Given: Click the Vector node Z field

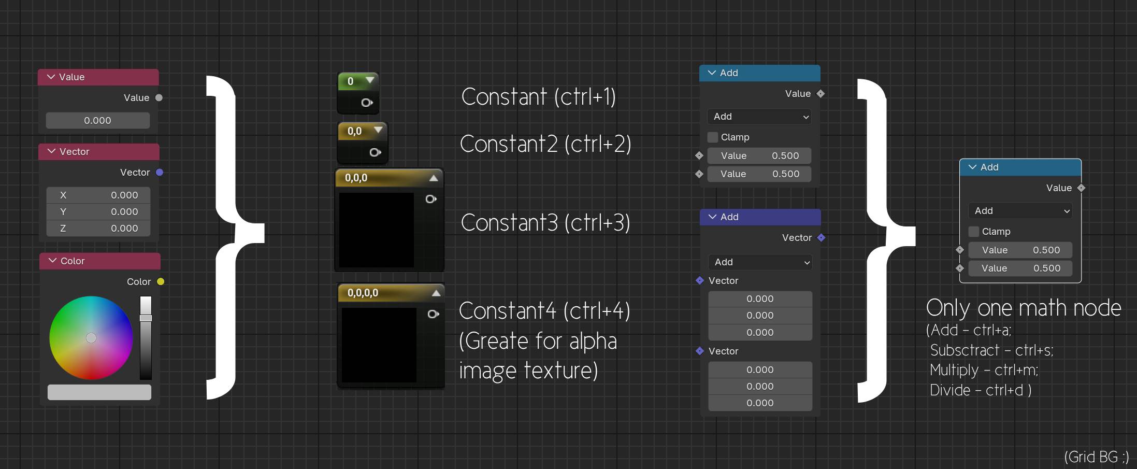Looking at the screenshot, I should 98,228.
